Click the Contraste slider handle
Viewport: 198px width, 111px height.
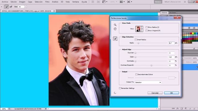(136, 61)
